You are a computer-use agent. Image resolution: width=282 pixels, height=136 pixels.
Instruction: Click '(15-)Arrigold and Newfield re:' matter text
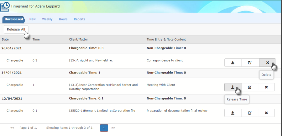(x=91, y=60)
